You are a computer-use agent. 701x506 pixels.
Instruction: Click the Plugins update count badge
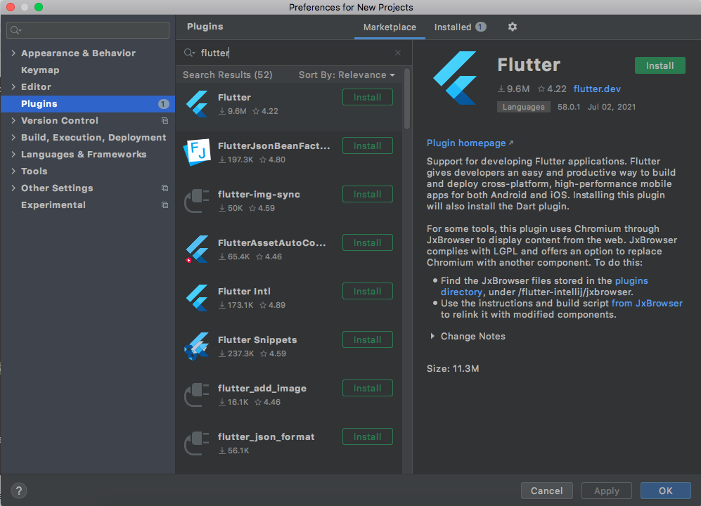[x=163, y=104]
